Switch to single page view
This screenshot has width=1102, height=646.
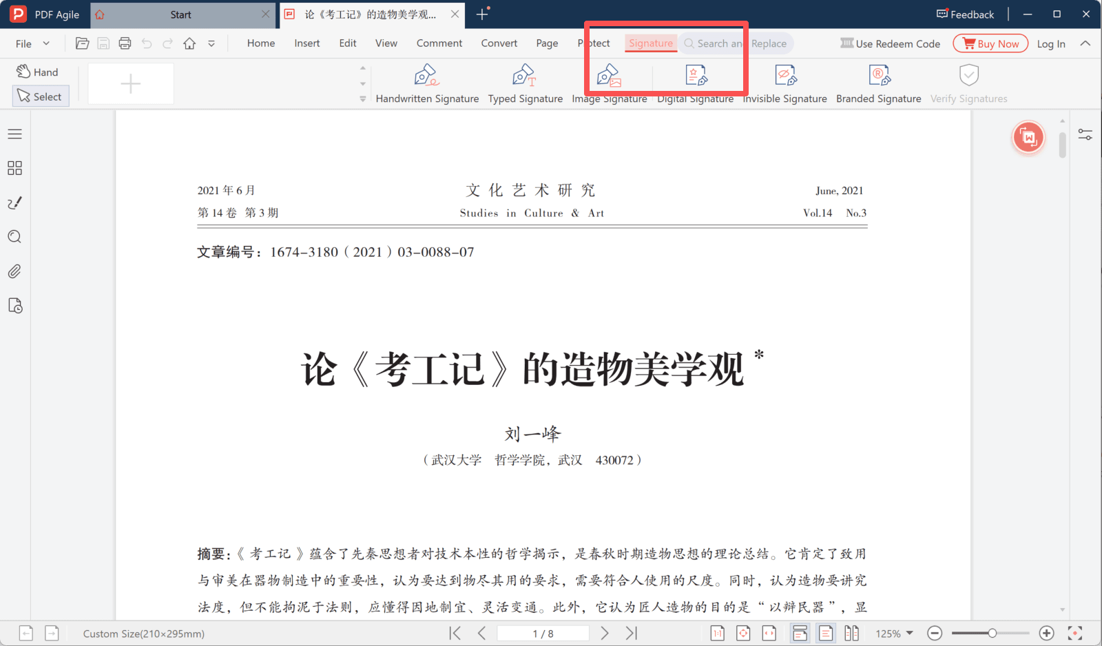click(x=826, y=633)
